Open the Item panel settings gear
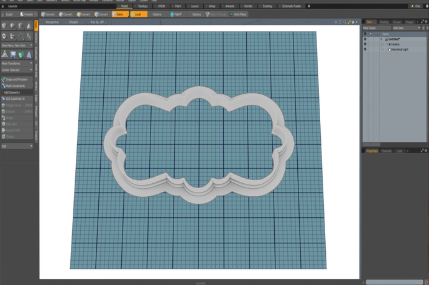The image size is (429, 285). tap(426, 21)
